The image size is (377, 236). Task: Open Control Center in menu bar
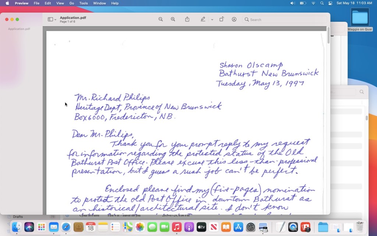click(330, 3)
